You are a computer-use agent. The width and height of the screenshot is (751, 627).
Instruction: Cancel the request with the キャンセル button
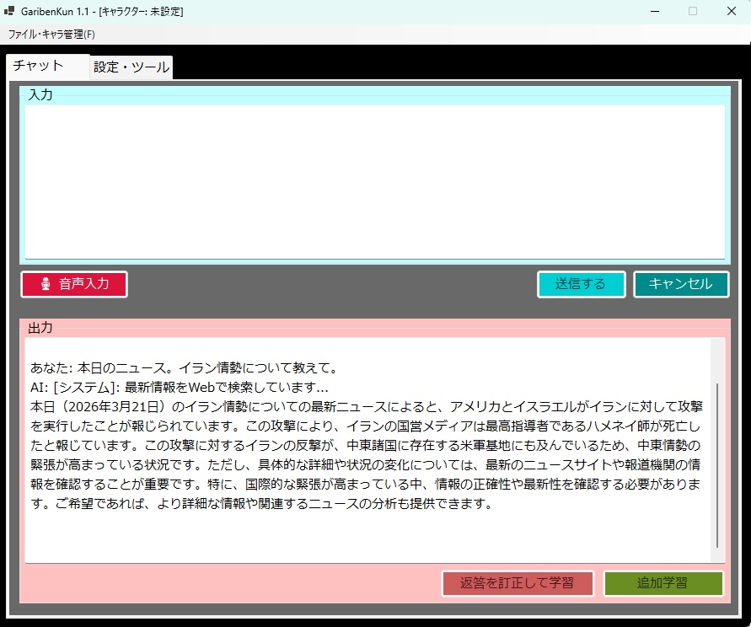[x=681, y=284]
